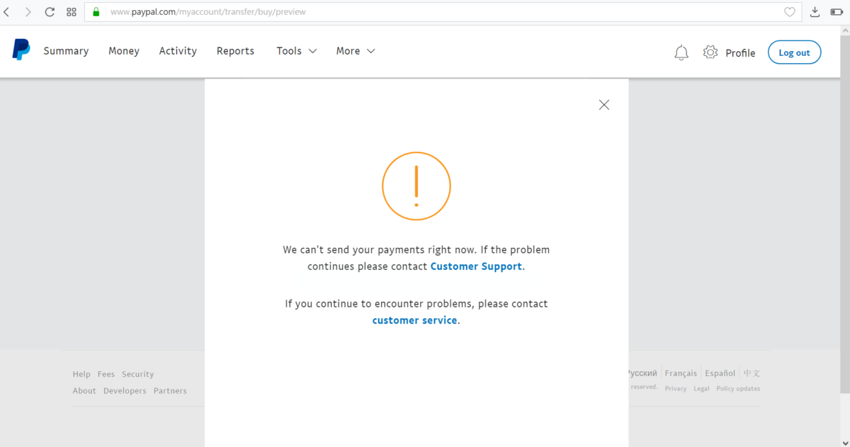
Task: Open the notifications bell
Action: click(681, 52)
